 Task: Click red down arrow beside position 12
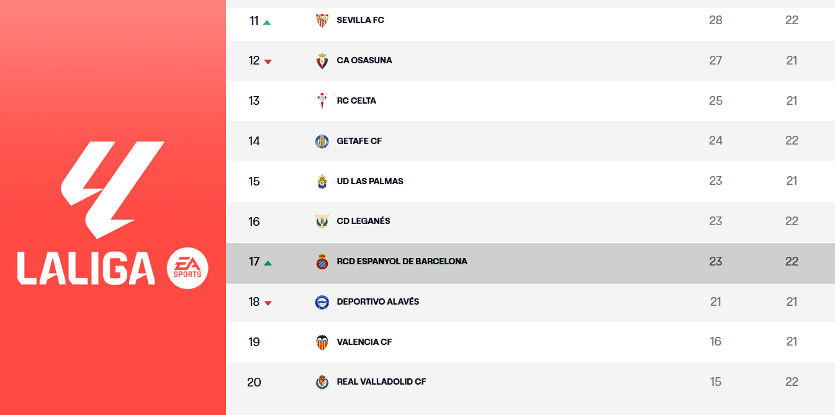pos(268,62)
